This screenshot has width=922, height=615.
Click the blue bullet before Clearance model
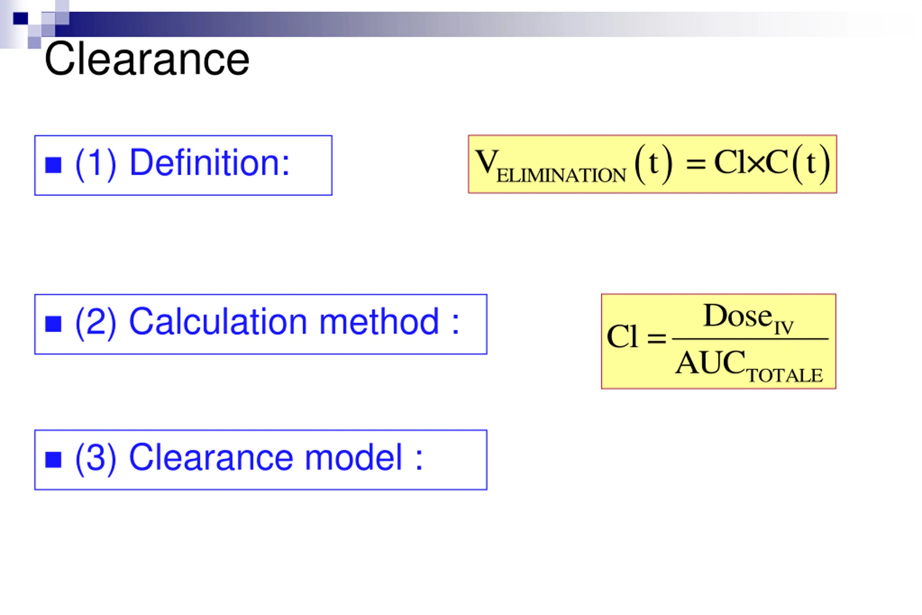(53, 460)
